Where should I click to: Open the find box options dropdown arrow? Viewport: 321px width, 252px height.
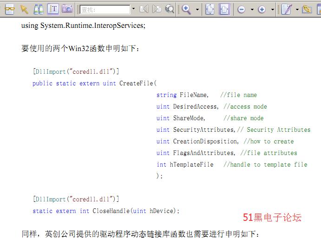click(133, 9)
